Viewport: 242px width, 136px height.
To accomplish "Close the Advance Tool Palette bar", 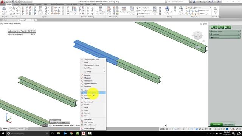I will [x=34, y=31].
